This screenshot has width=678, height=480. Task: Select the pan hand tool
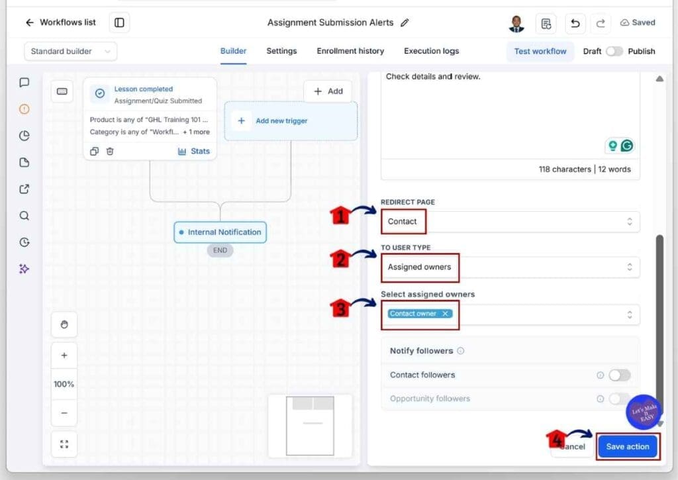64,324
